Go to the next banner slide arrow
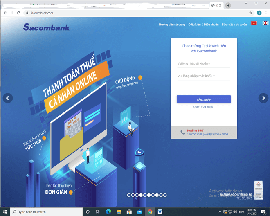The image size is (270, 216). click(x=263, y=98)
